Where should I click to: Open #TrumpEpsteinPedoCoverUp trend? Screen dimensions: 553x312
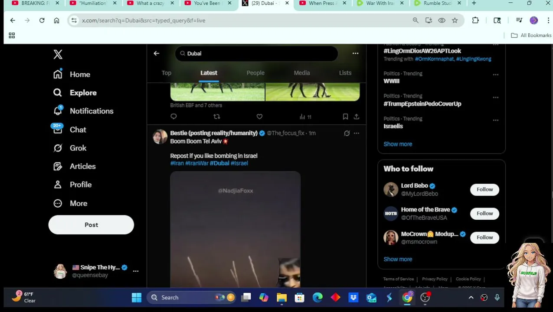click(422, 104)
